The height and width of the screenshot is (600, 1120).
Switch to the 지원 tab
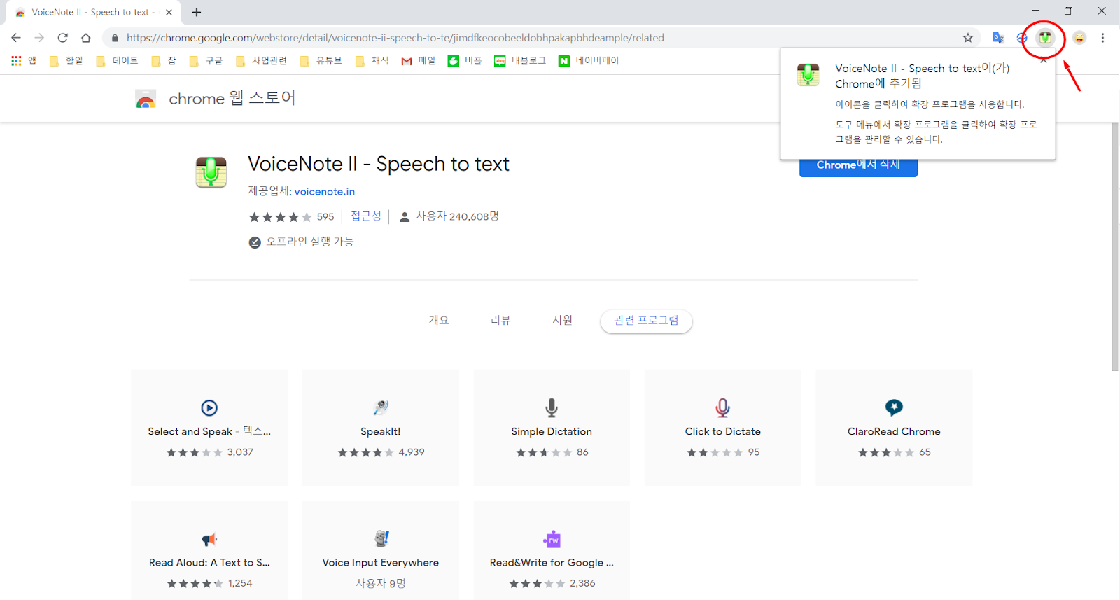(x=562, y=321)
